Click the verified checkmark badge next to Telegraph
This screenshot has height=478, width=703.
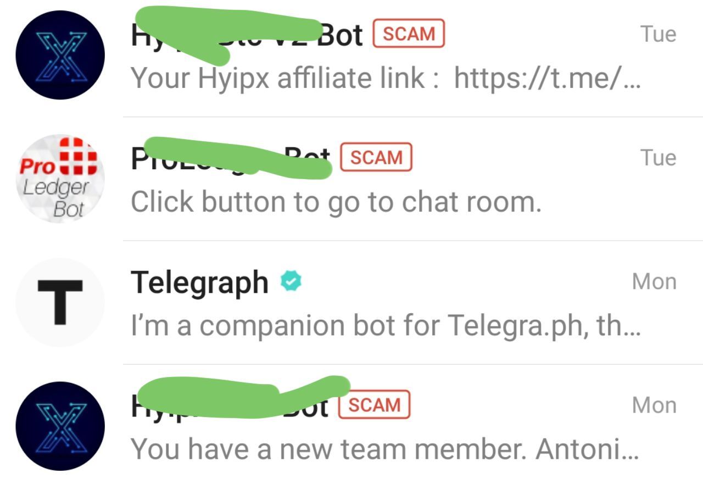click(x=291, y=282)
